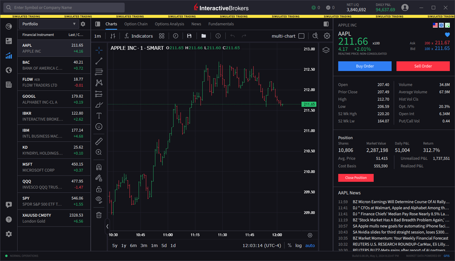Screen dimensions: 455x261
Task: Switch to the Options Analysis tab
Action: pos(169,24)
